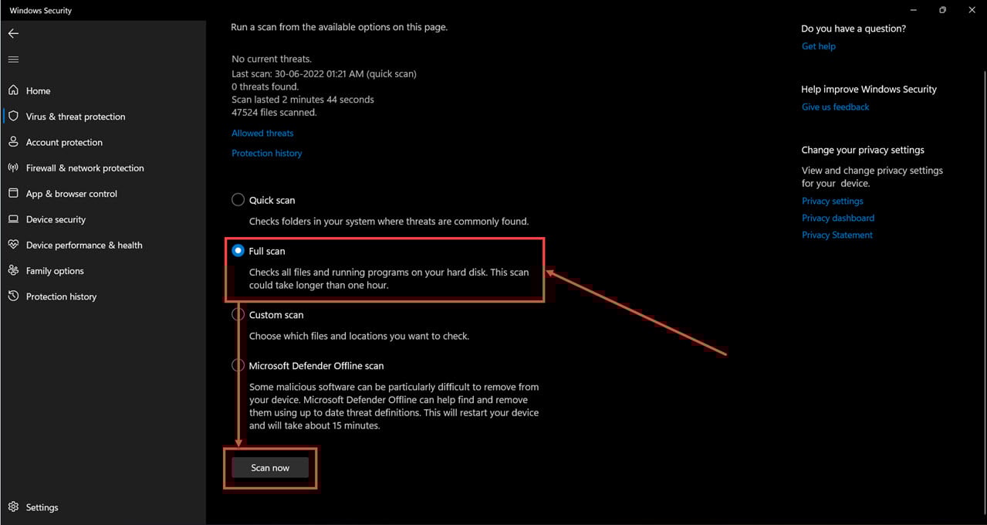This screenshot has width=987, height=525.
Task: Open the Privacy dashboard link
Action: click(x=837, y=218)
